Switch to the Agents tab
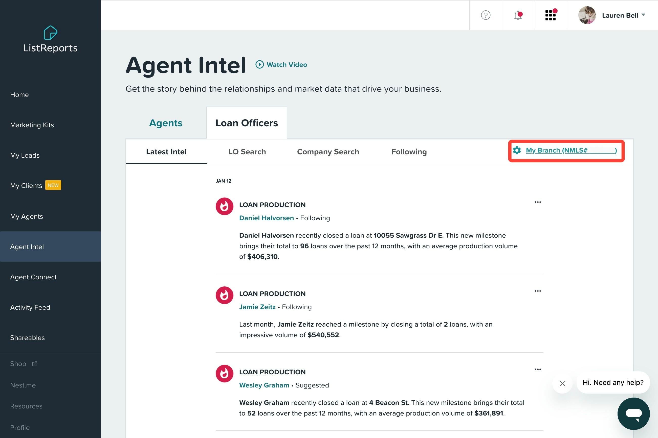 166,123
